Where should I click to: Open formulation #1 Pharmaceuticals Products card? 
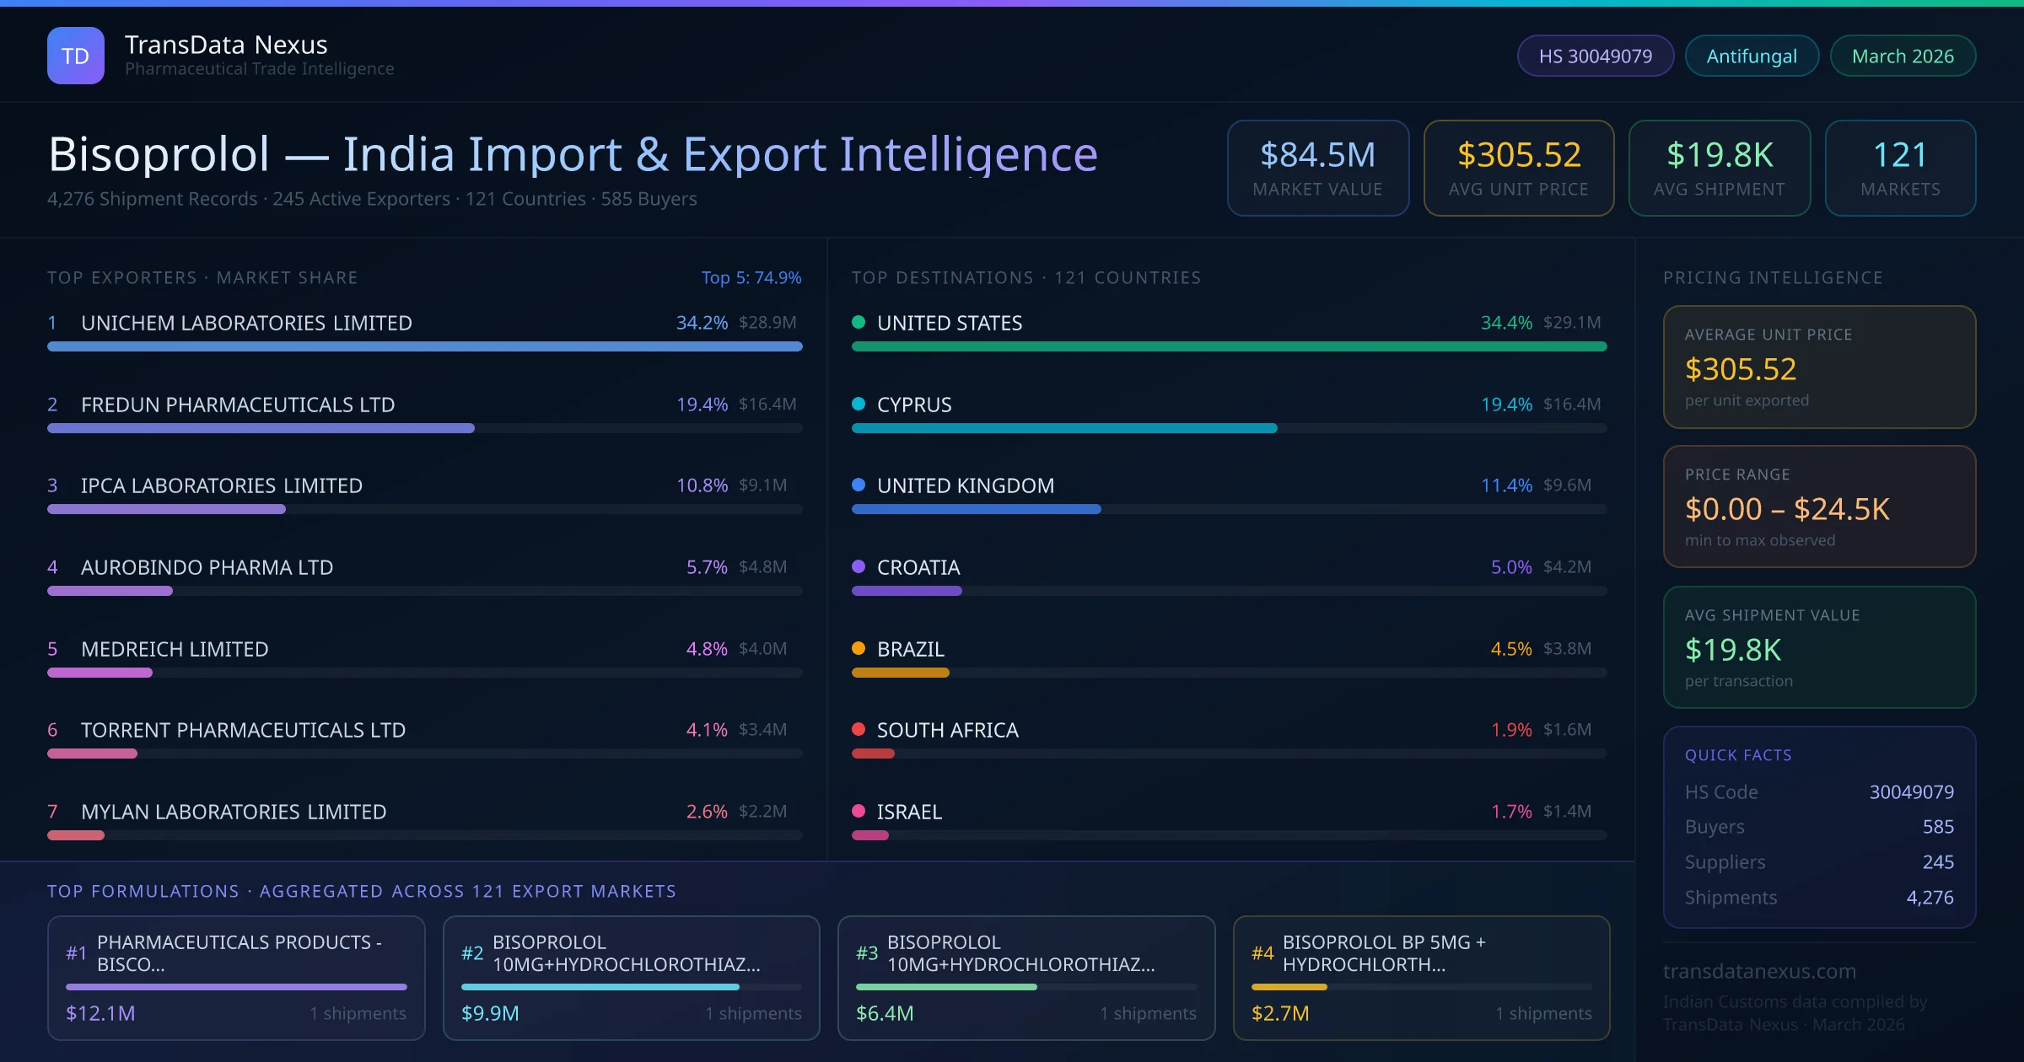tap(236, 978)
